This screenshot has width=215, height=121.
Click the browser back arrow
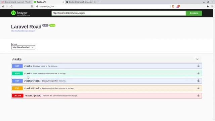[x=3, y=6]
